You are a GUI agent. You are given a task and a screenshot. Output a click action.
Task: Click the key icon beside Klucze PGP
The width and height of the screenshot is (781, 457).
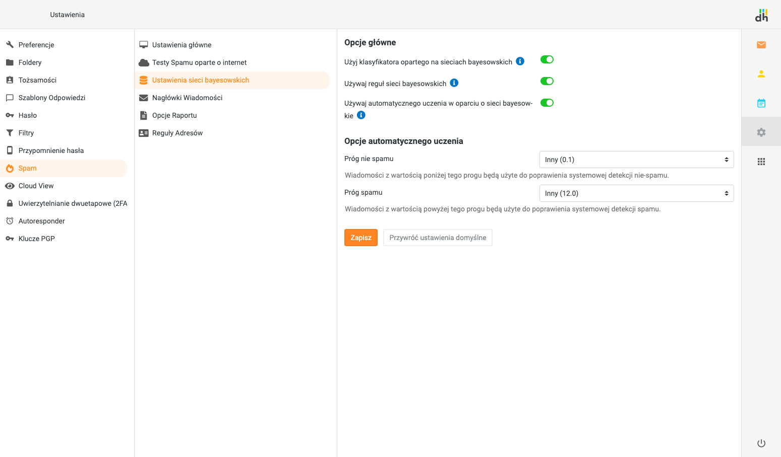pyautogui.click(x=10, y=239)
